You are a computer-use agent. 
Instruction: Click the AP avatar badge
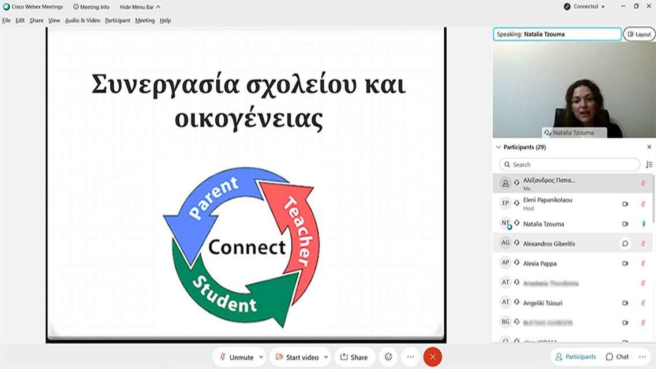pos(505,262)
